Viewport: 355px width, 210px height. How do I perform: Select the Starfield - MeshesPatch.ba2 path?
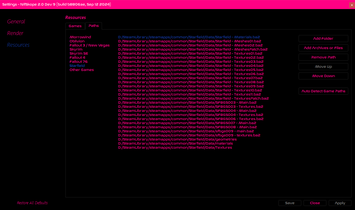(193, 49)
